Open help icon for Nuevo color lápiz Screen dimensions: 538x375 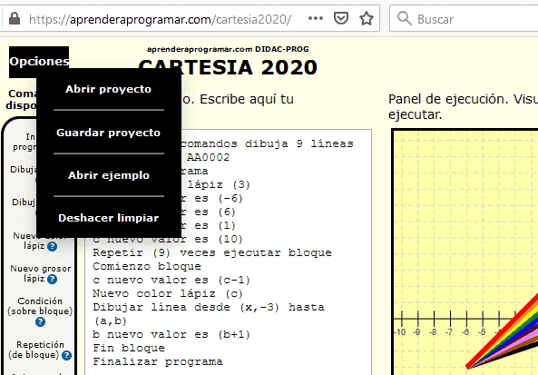[52, 247]
